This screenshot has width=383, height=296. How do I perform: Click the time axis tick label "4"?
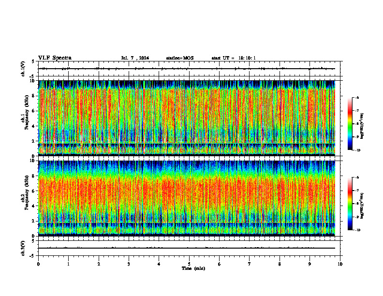[159, 264]
